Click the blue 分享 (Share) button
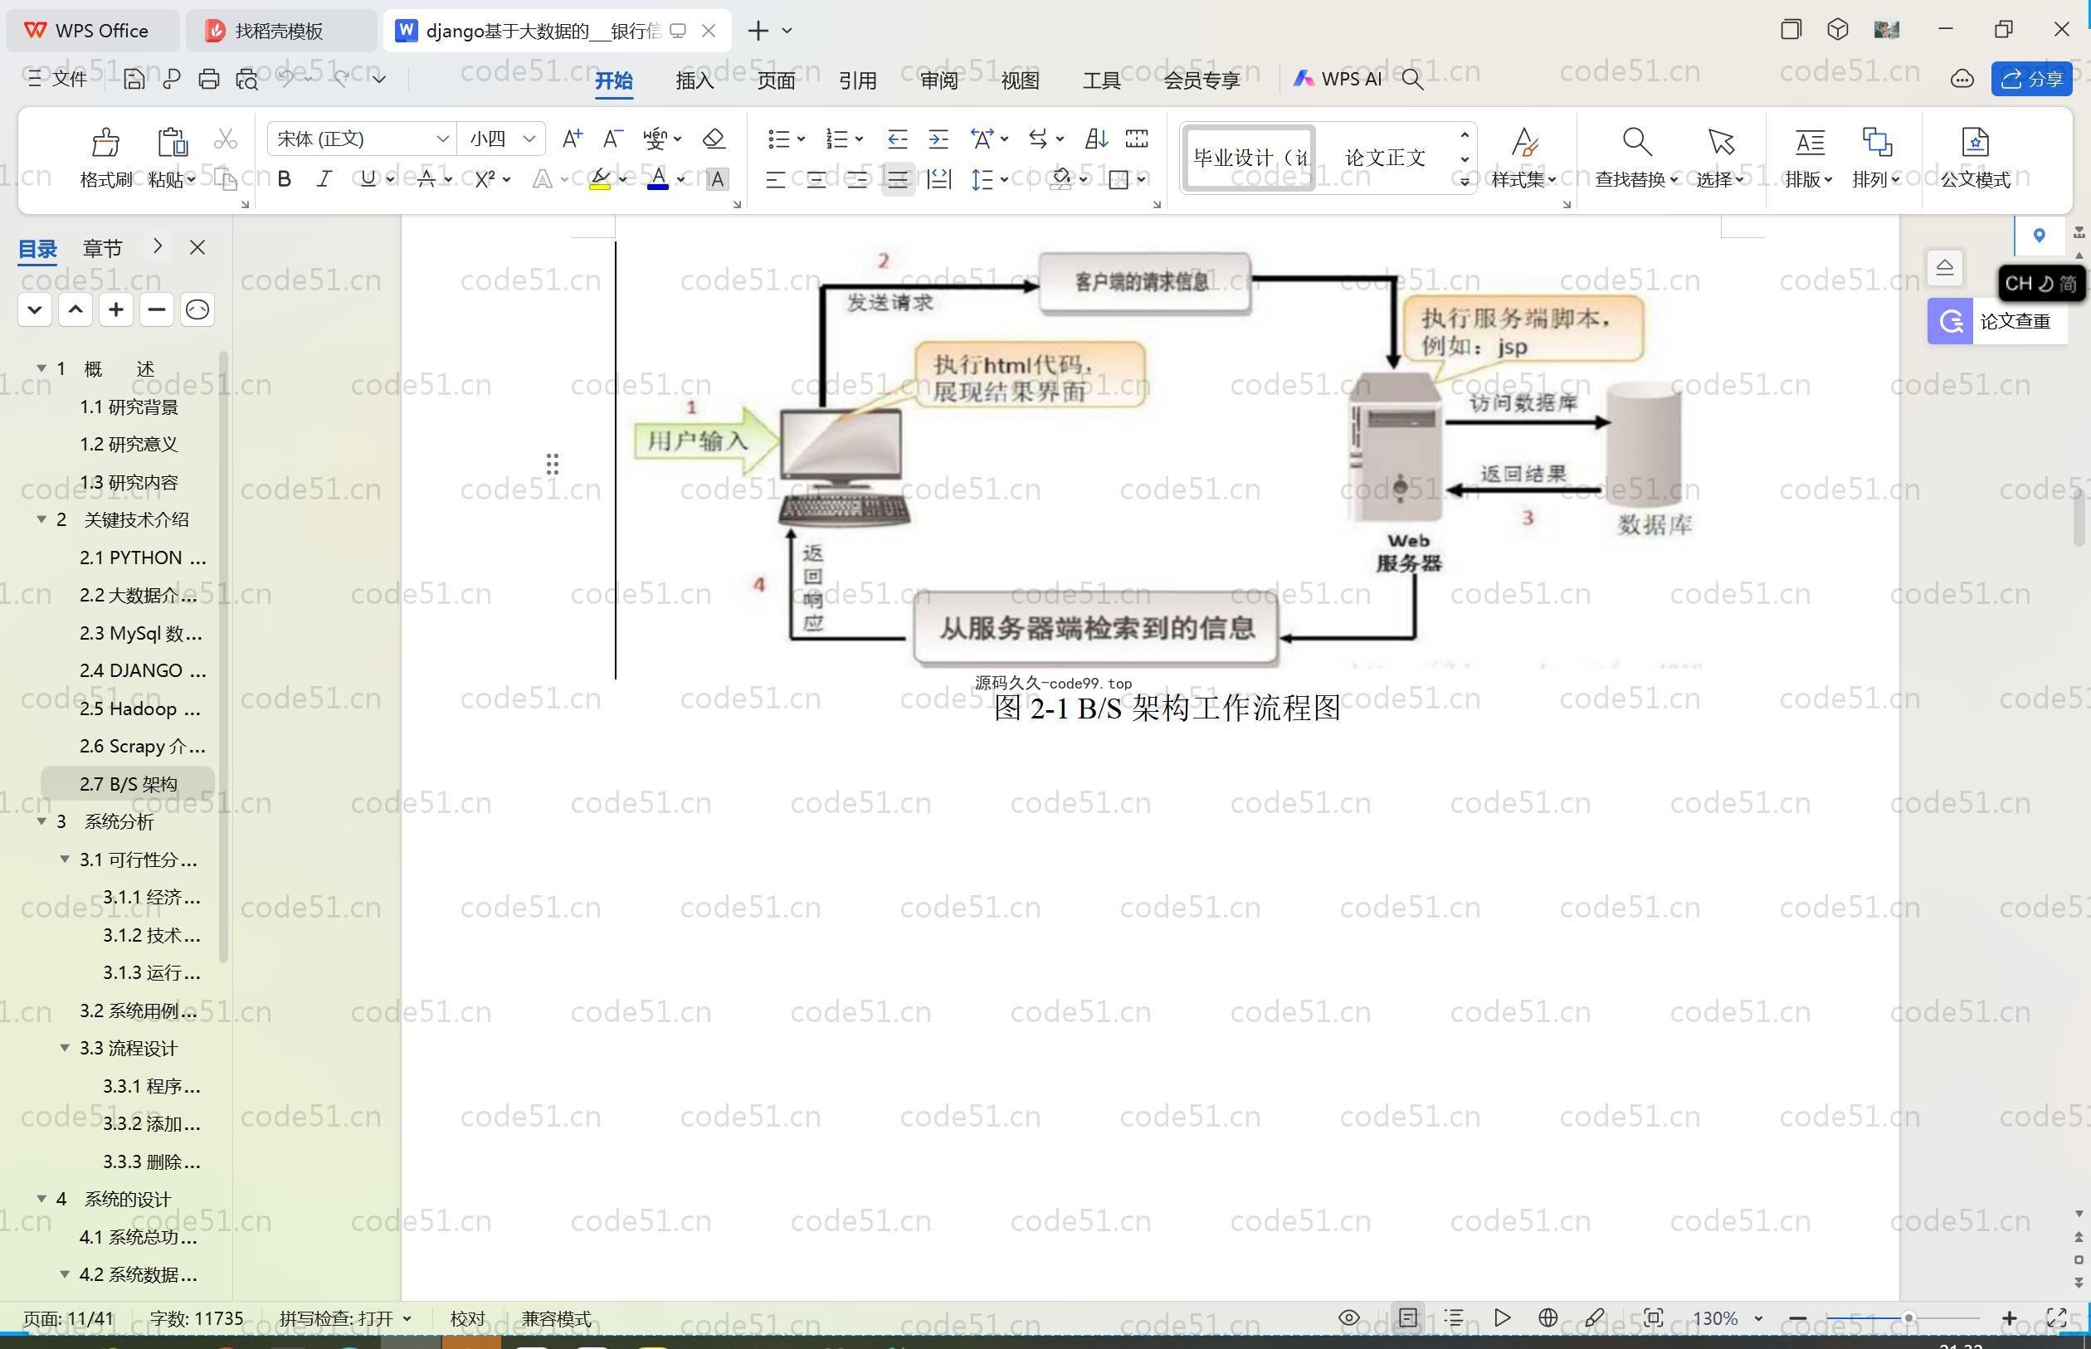Screen dimensions: 2091x1349 click(2031, 79)
